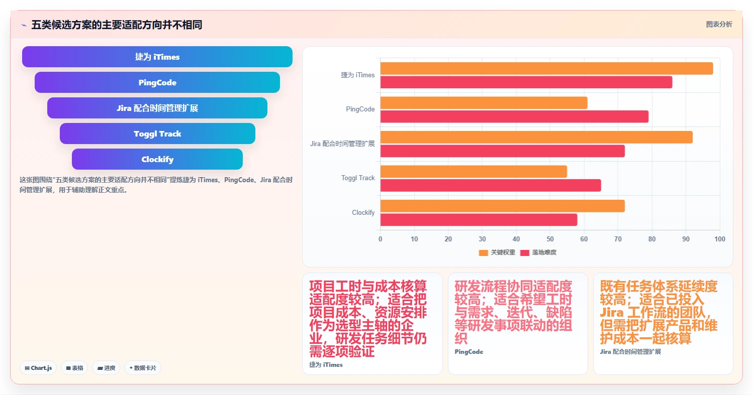This screenshot has width=753, height=395.
Task: Click the 表格 tag chip
Action: 74,368
